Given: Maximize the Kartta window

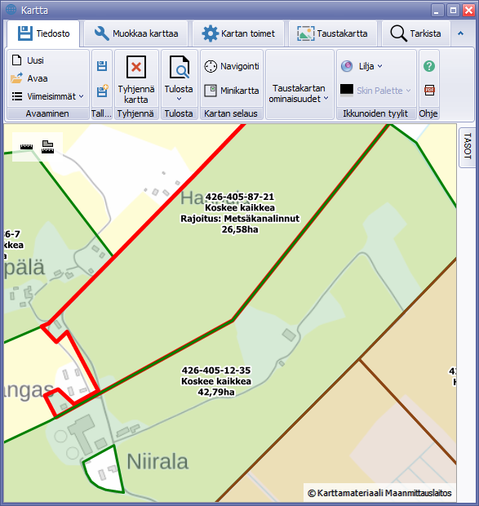Looking at the screenshot, I should click(x=453, y=11).
